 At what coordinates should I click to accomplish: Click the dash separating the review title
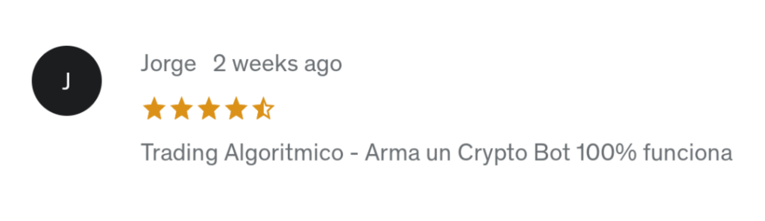pos(354,154)
